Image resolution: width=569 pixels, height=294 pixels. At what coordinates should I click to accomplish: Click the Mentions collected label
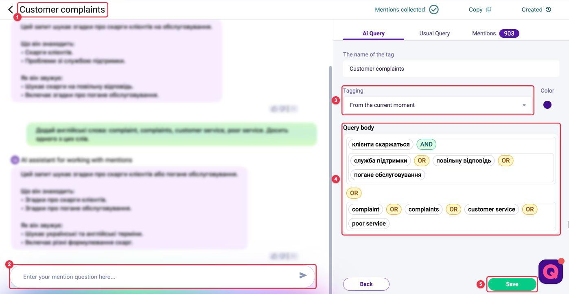pyautogui.click(x=400, y=10)
